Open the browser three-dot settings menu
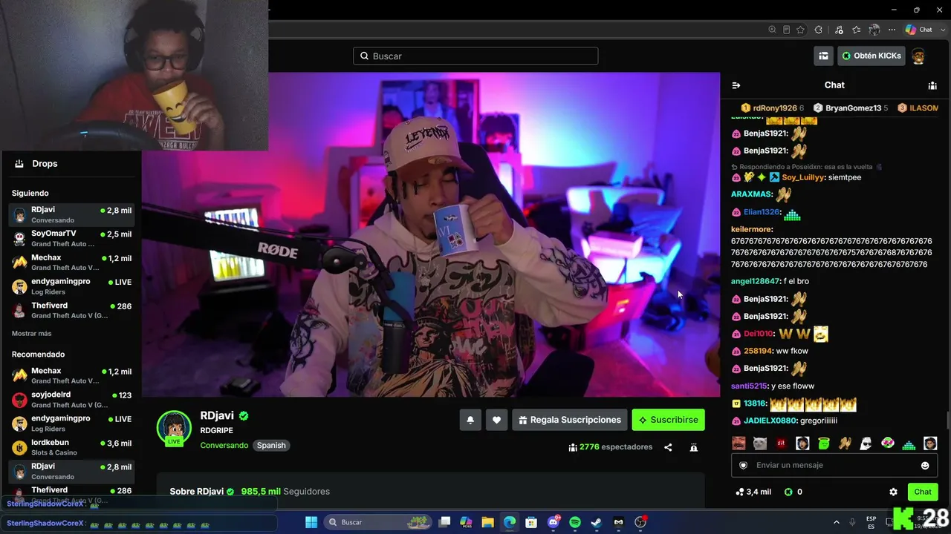951x534 pixels. tap(892, 30)
